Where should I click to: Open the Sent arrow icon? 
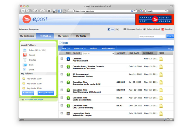point(25,65)
